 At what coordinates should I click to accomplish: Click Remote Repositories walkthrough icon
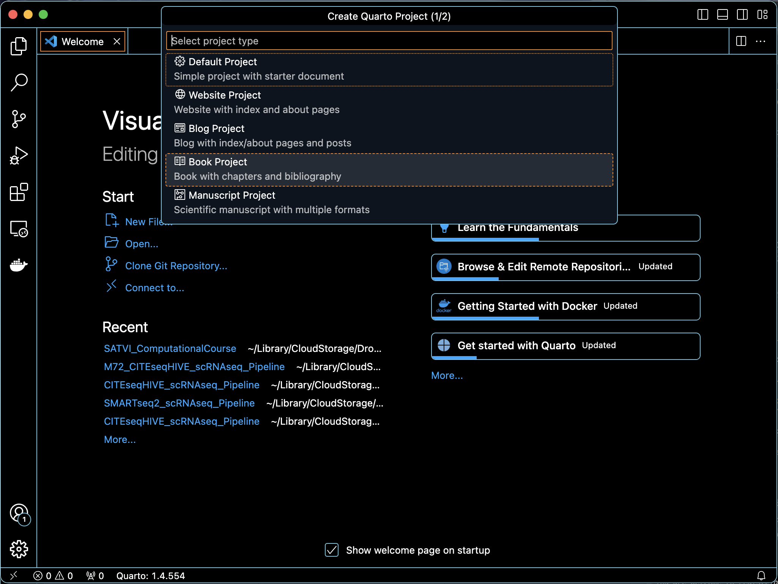coord(444,266)
